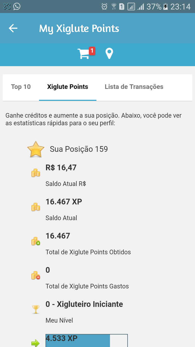Viewport: 195px width, 347px height.
Task: Tap the red cart badge number
Action: [x=92, y=51]
